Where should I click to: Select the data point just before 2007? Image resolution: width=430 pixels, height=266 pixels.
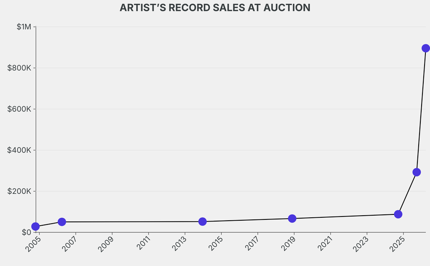point(62,222)
